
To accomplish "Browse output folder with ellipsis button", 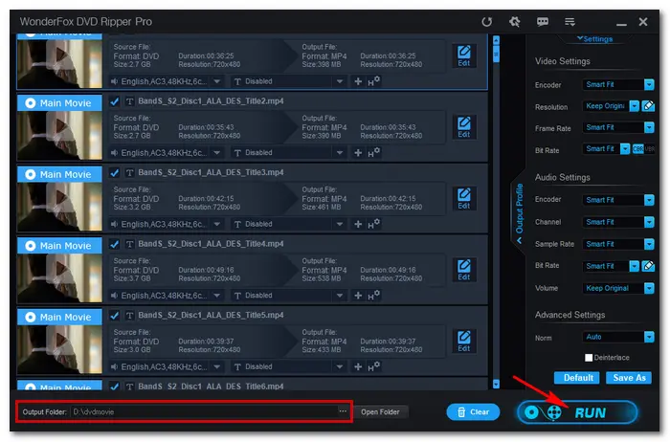I will (x=343, y=411).
